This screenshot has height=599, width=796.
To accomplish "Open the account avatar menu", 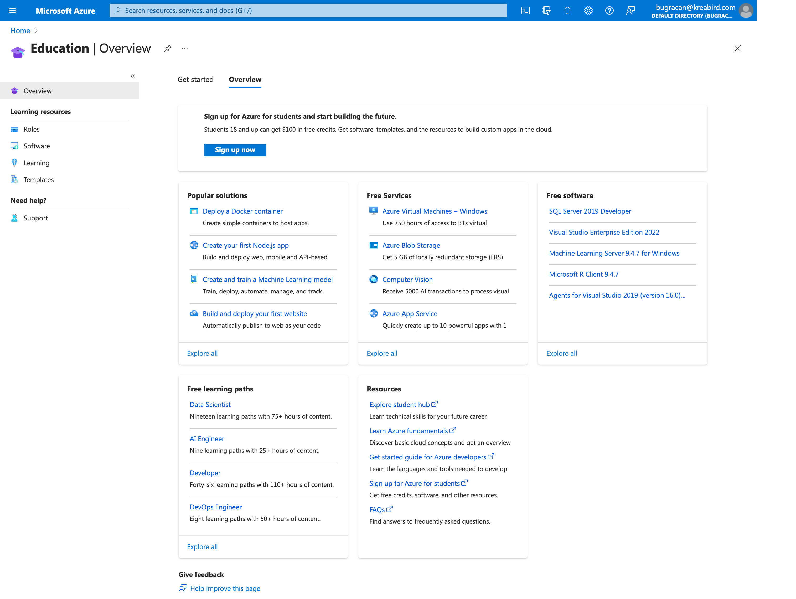I will [746, 11].
